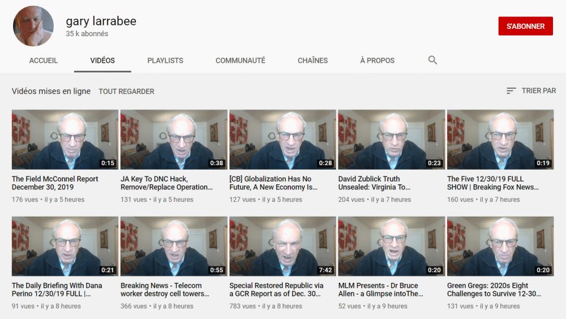Click the 176 vues view count
566x319 pixels.
(x=25, y=200)
